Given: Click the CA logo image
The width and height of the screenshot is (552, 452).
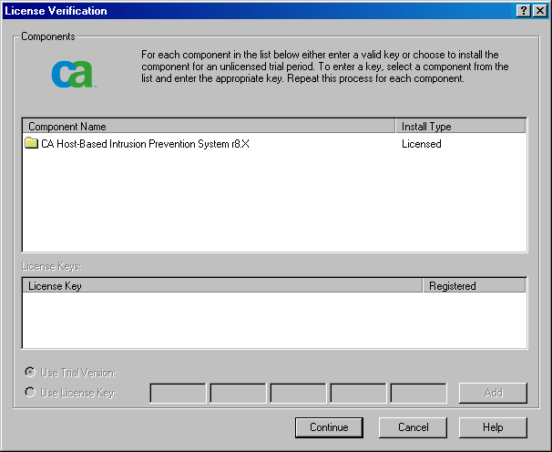Looking at the screenshot, I should (74, 74).
